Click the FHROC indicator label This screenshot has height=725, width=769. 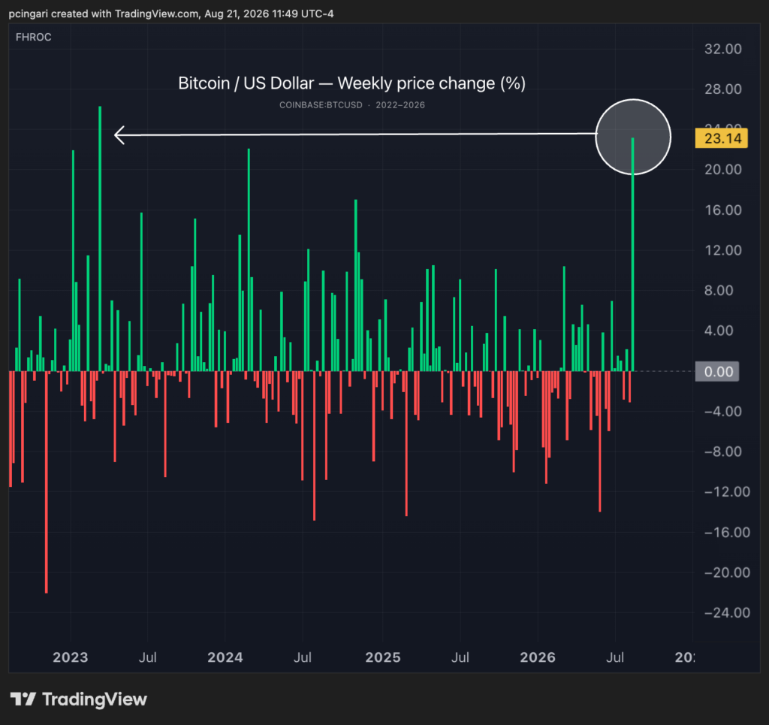click(33, 38)
